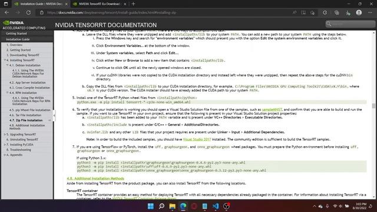
Task: Open the Collections toolbar icon
Action: coord(336,12)
